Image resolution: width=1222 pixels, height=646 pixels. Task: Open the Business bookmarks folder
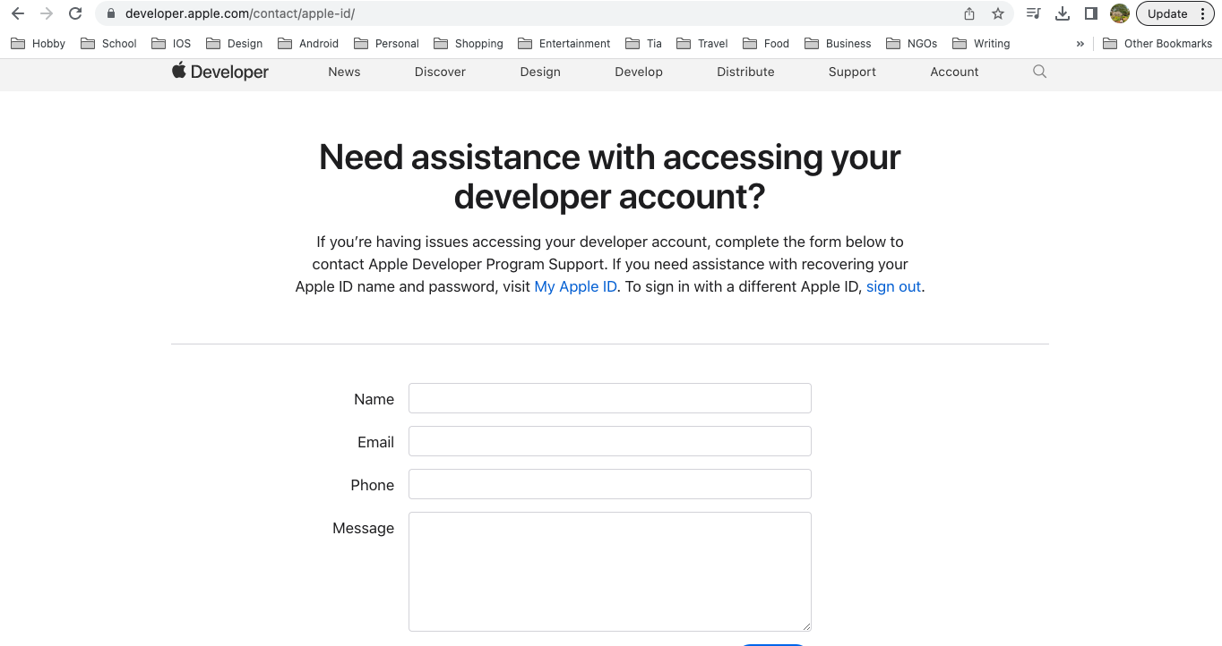tap(838, 43)
